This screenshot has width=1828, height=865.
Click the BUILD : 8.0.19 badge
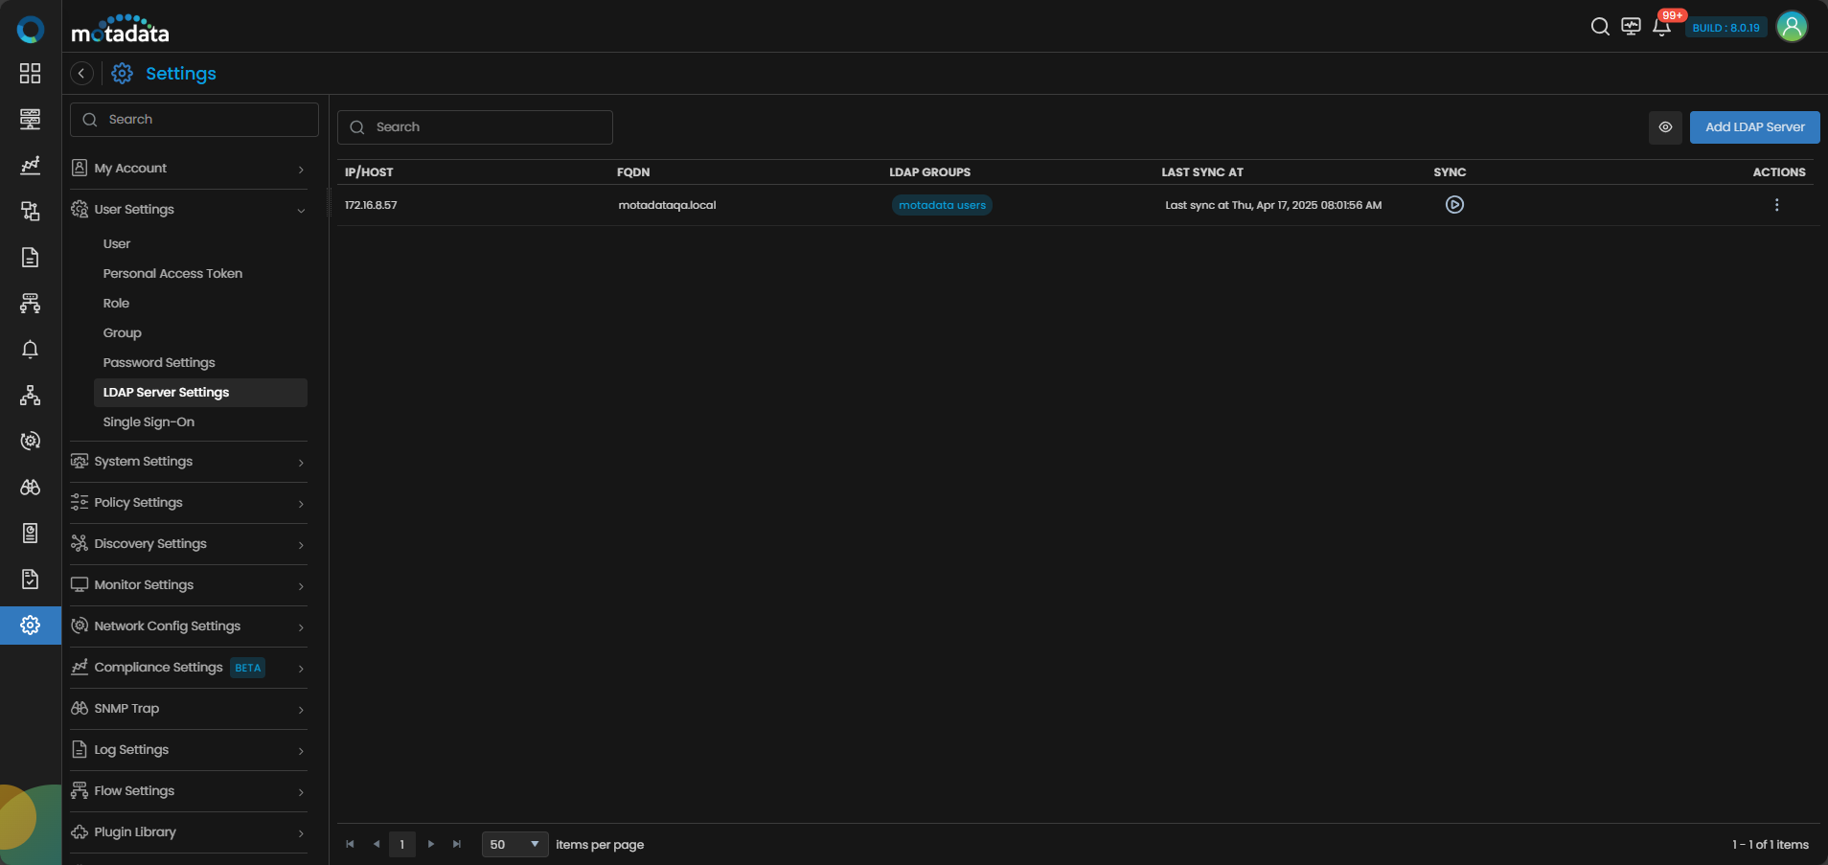[1725, 28]
